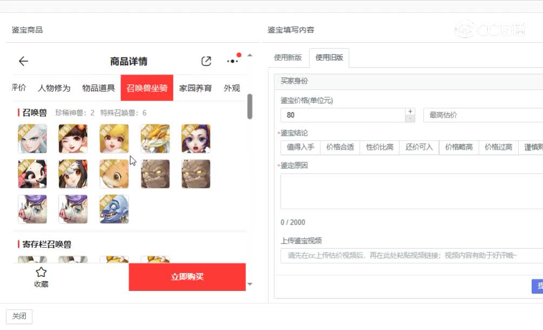Open the 家园养育 tab

[195, 88]
